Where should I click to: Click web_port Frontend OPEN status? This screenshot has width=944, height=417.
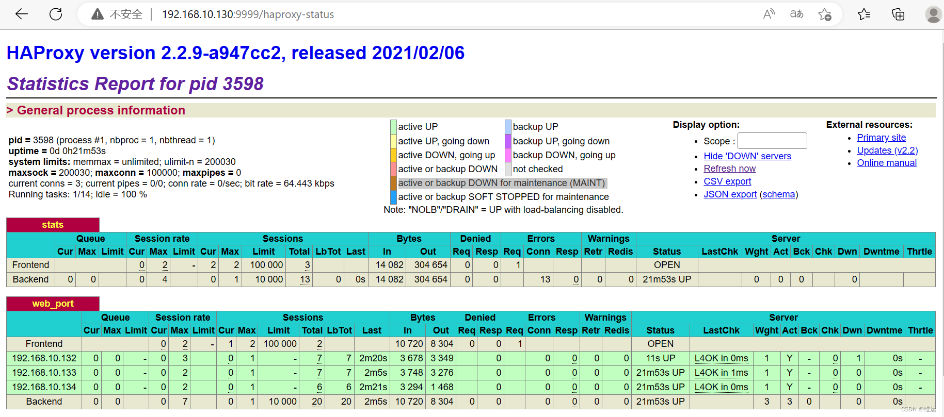coord(661,344)
